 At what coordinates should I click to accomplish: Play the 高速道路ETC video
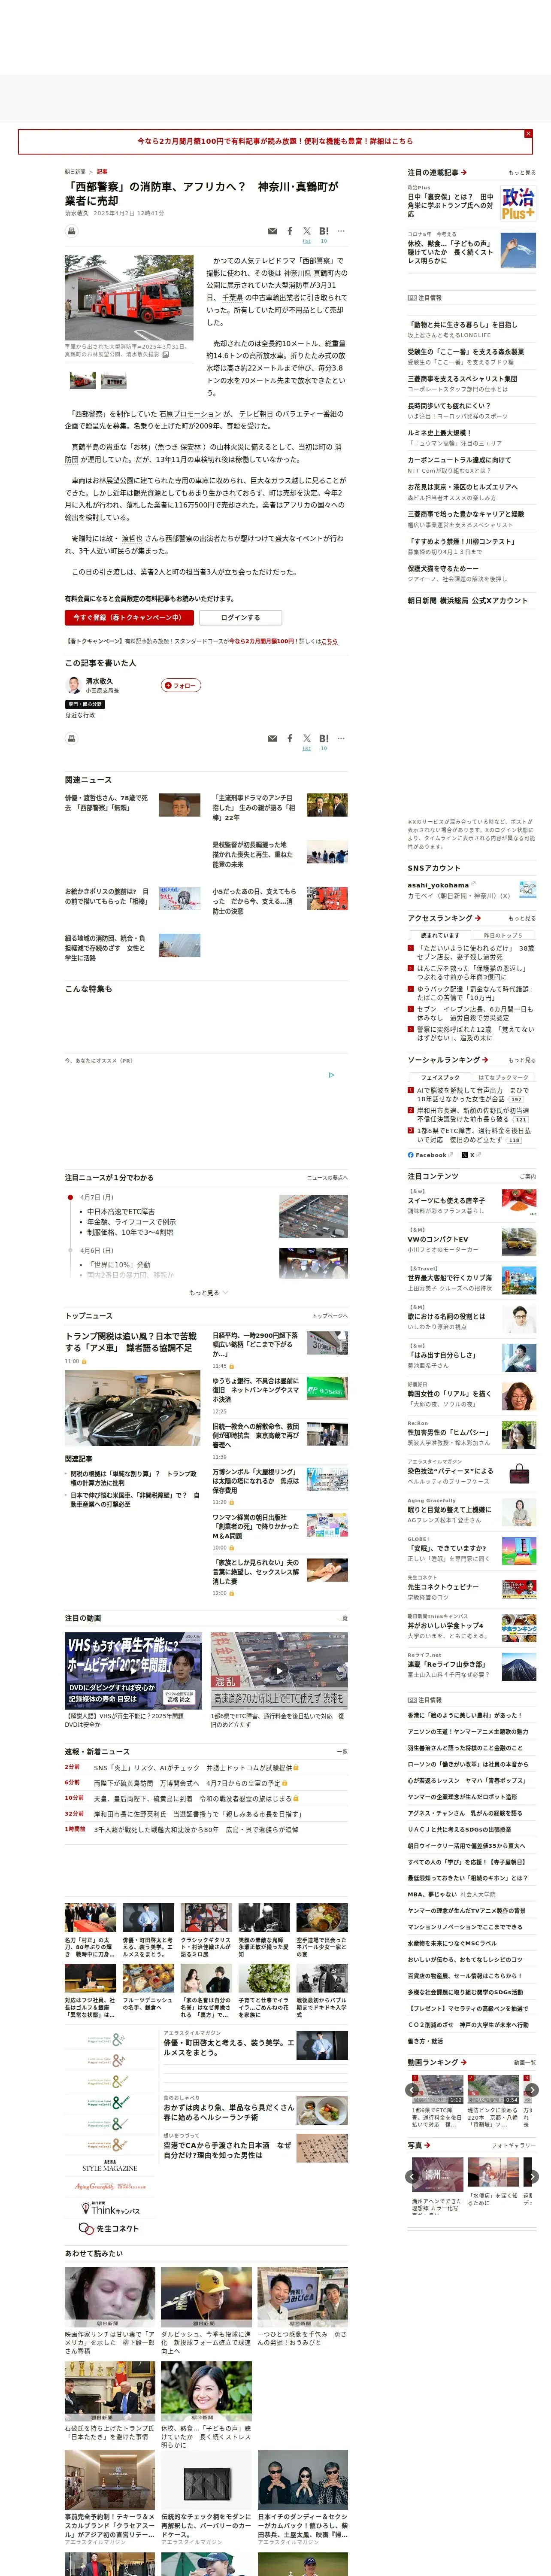[279, 1671]
